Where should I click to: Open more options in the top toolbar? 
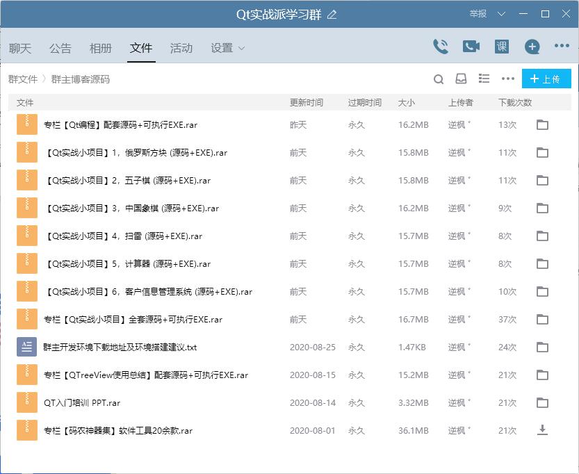pyautogui.click(x=562, y=46)
